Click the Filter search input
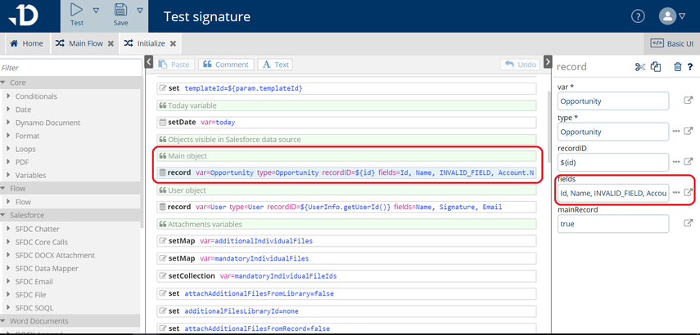This screenshot has height=335, width=700. coord(70,68)
